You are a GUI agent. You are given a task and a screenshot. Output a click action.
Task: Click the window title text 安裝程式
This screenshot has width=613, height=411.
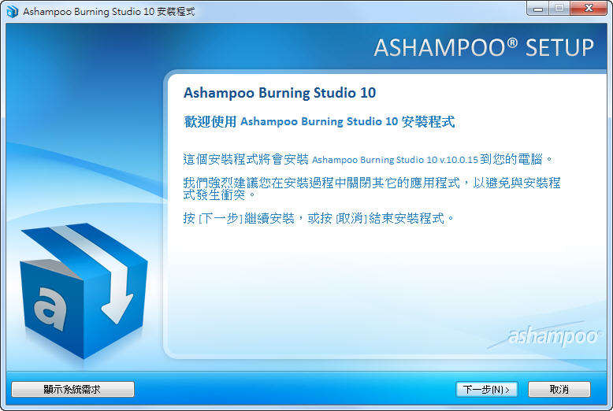point(176,12)
